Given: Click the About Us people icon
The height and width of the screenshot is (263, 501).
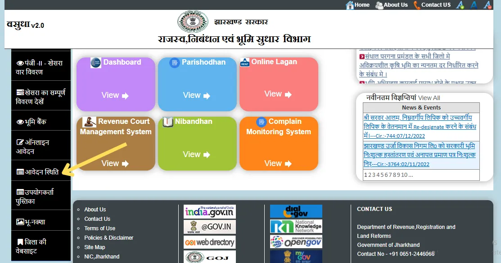Looking at the screenshot, I should tap(379, 5).
